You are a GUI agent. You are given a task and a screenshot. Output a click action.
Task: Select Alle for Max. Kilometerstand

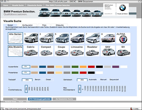click(80, 89)
